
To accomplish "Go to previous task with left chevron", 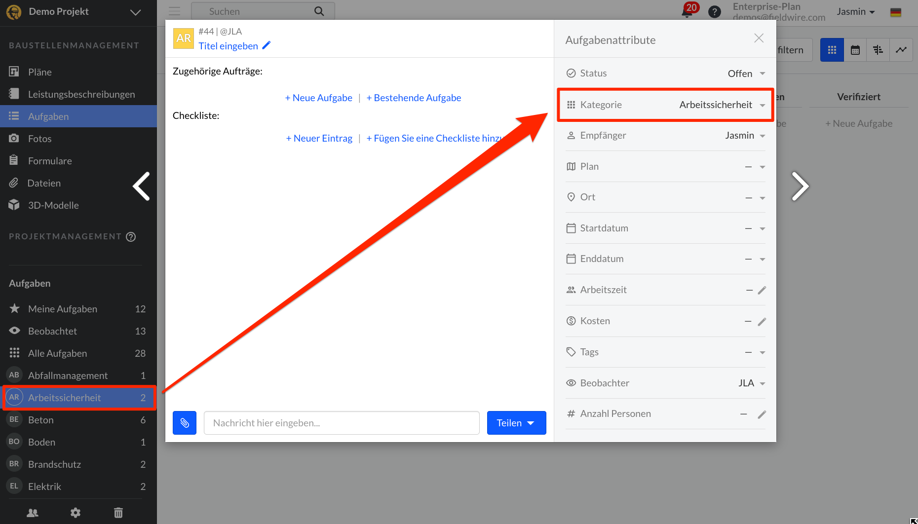I will (141, 187).
